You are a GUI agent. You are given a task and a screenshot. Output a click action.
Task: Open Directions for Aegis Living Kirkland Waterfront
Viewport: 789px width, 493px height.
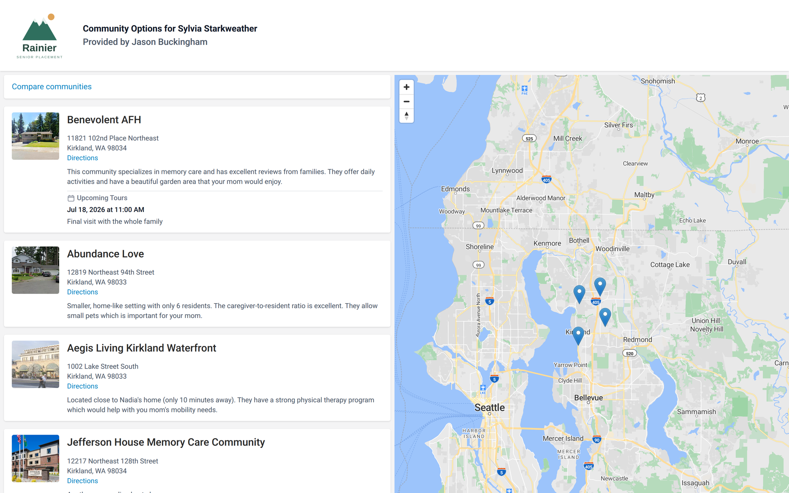(x=83, y=386)
